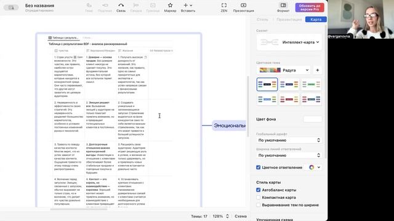The width and height of the screenshot is (394, 221).
Task: Click the Сводка toolbar icon
Action: click(x=136, y=7)
